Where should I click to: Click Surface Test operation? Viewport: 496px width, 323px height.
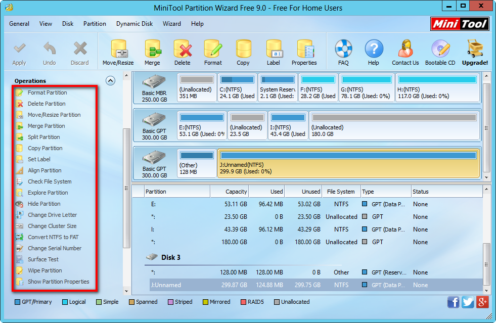click(43, 259)
